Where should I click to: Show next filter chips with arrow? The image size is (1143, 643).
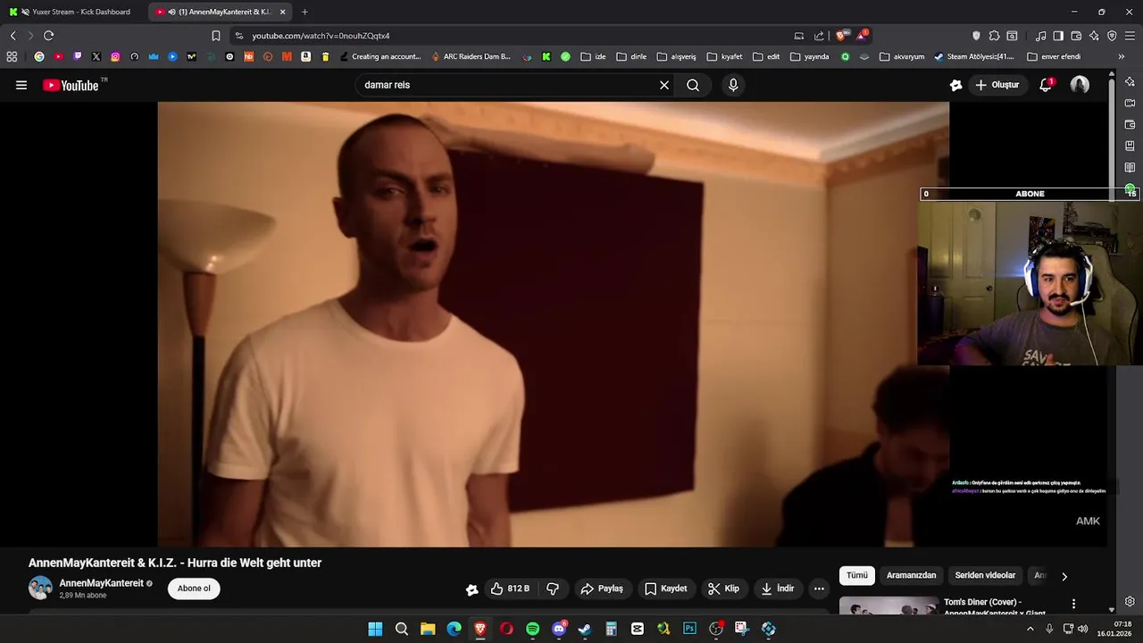click(1064, 576)
